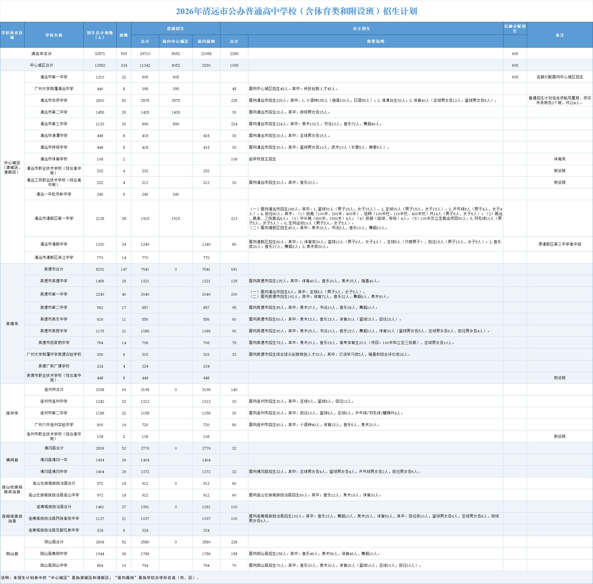Click the 备注 column header
The width and height of the screenshot is (593, 584).
click(560, 35)
